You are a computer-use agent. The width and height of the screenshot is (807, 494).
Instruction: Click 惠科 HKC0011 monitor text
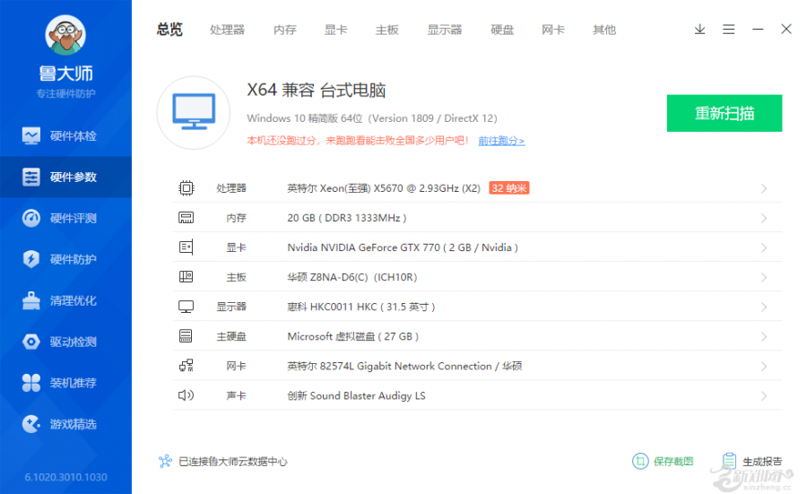pyautogui.click(x=360, y=307)
